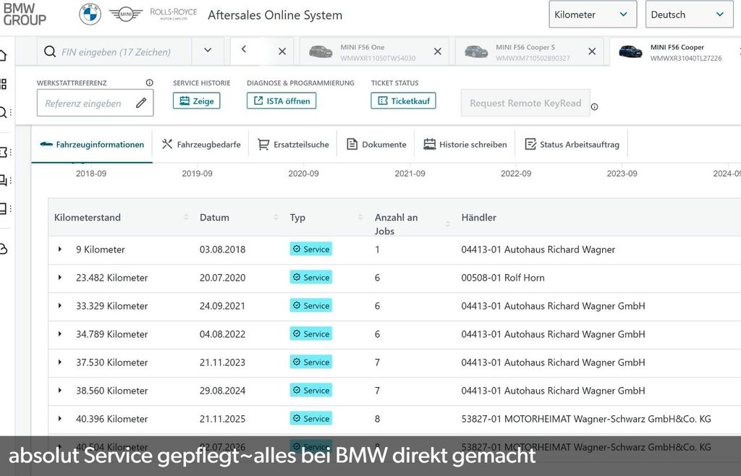This screenshot has width=741, height=476.
Task: Click the 2018-09 timeline marker
Action: 91,174
